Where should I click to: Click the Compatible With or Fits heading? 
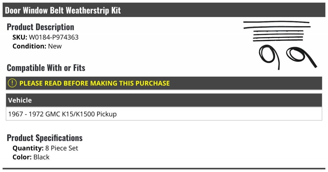[46, 68]
